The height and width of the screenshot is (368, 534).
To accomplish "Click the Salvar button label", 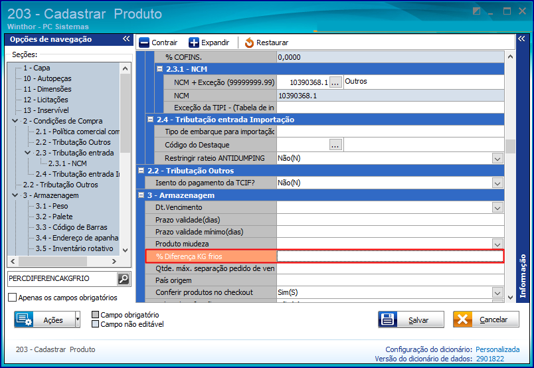I will (x=418, y=320).
